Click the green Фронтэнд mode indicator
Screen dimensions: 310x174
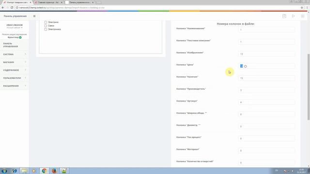[20, 37]
